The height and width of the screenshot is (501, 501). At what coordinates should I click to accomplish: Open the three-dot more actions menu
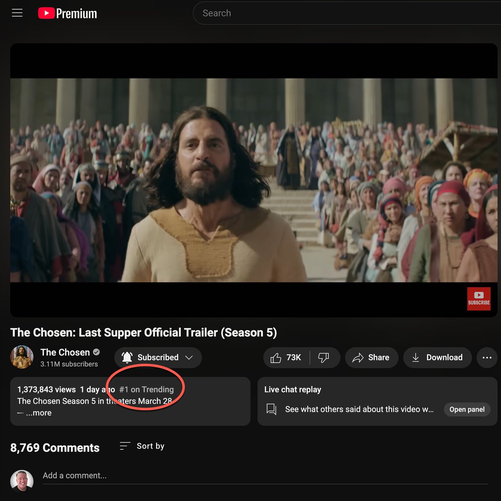(x=487, y=358)
